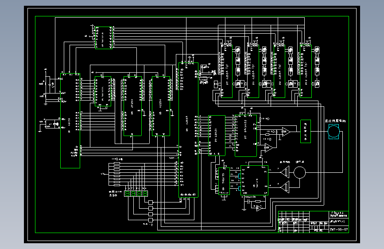384x249 pixels.
Task: Select the first seven-segment LED digit
Action: (x=127, y=194)
